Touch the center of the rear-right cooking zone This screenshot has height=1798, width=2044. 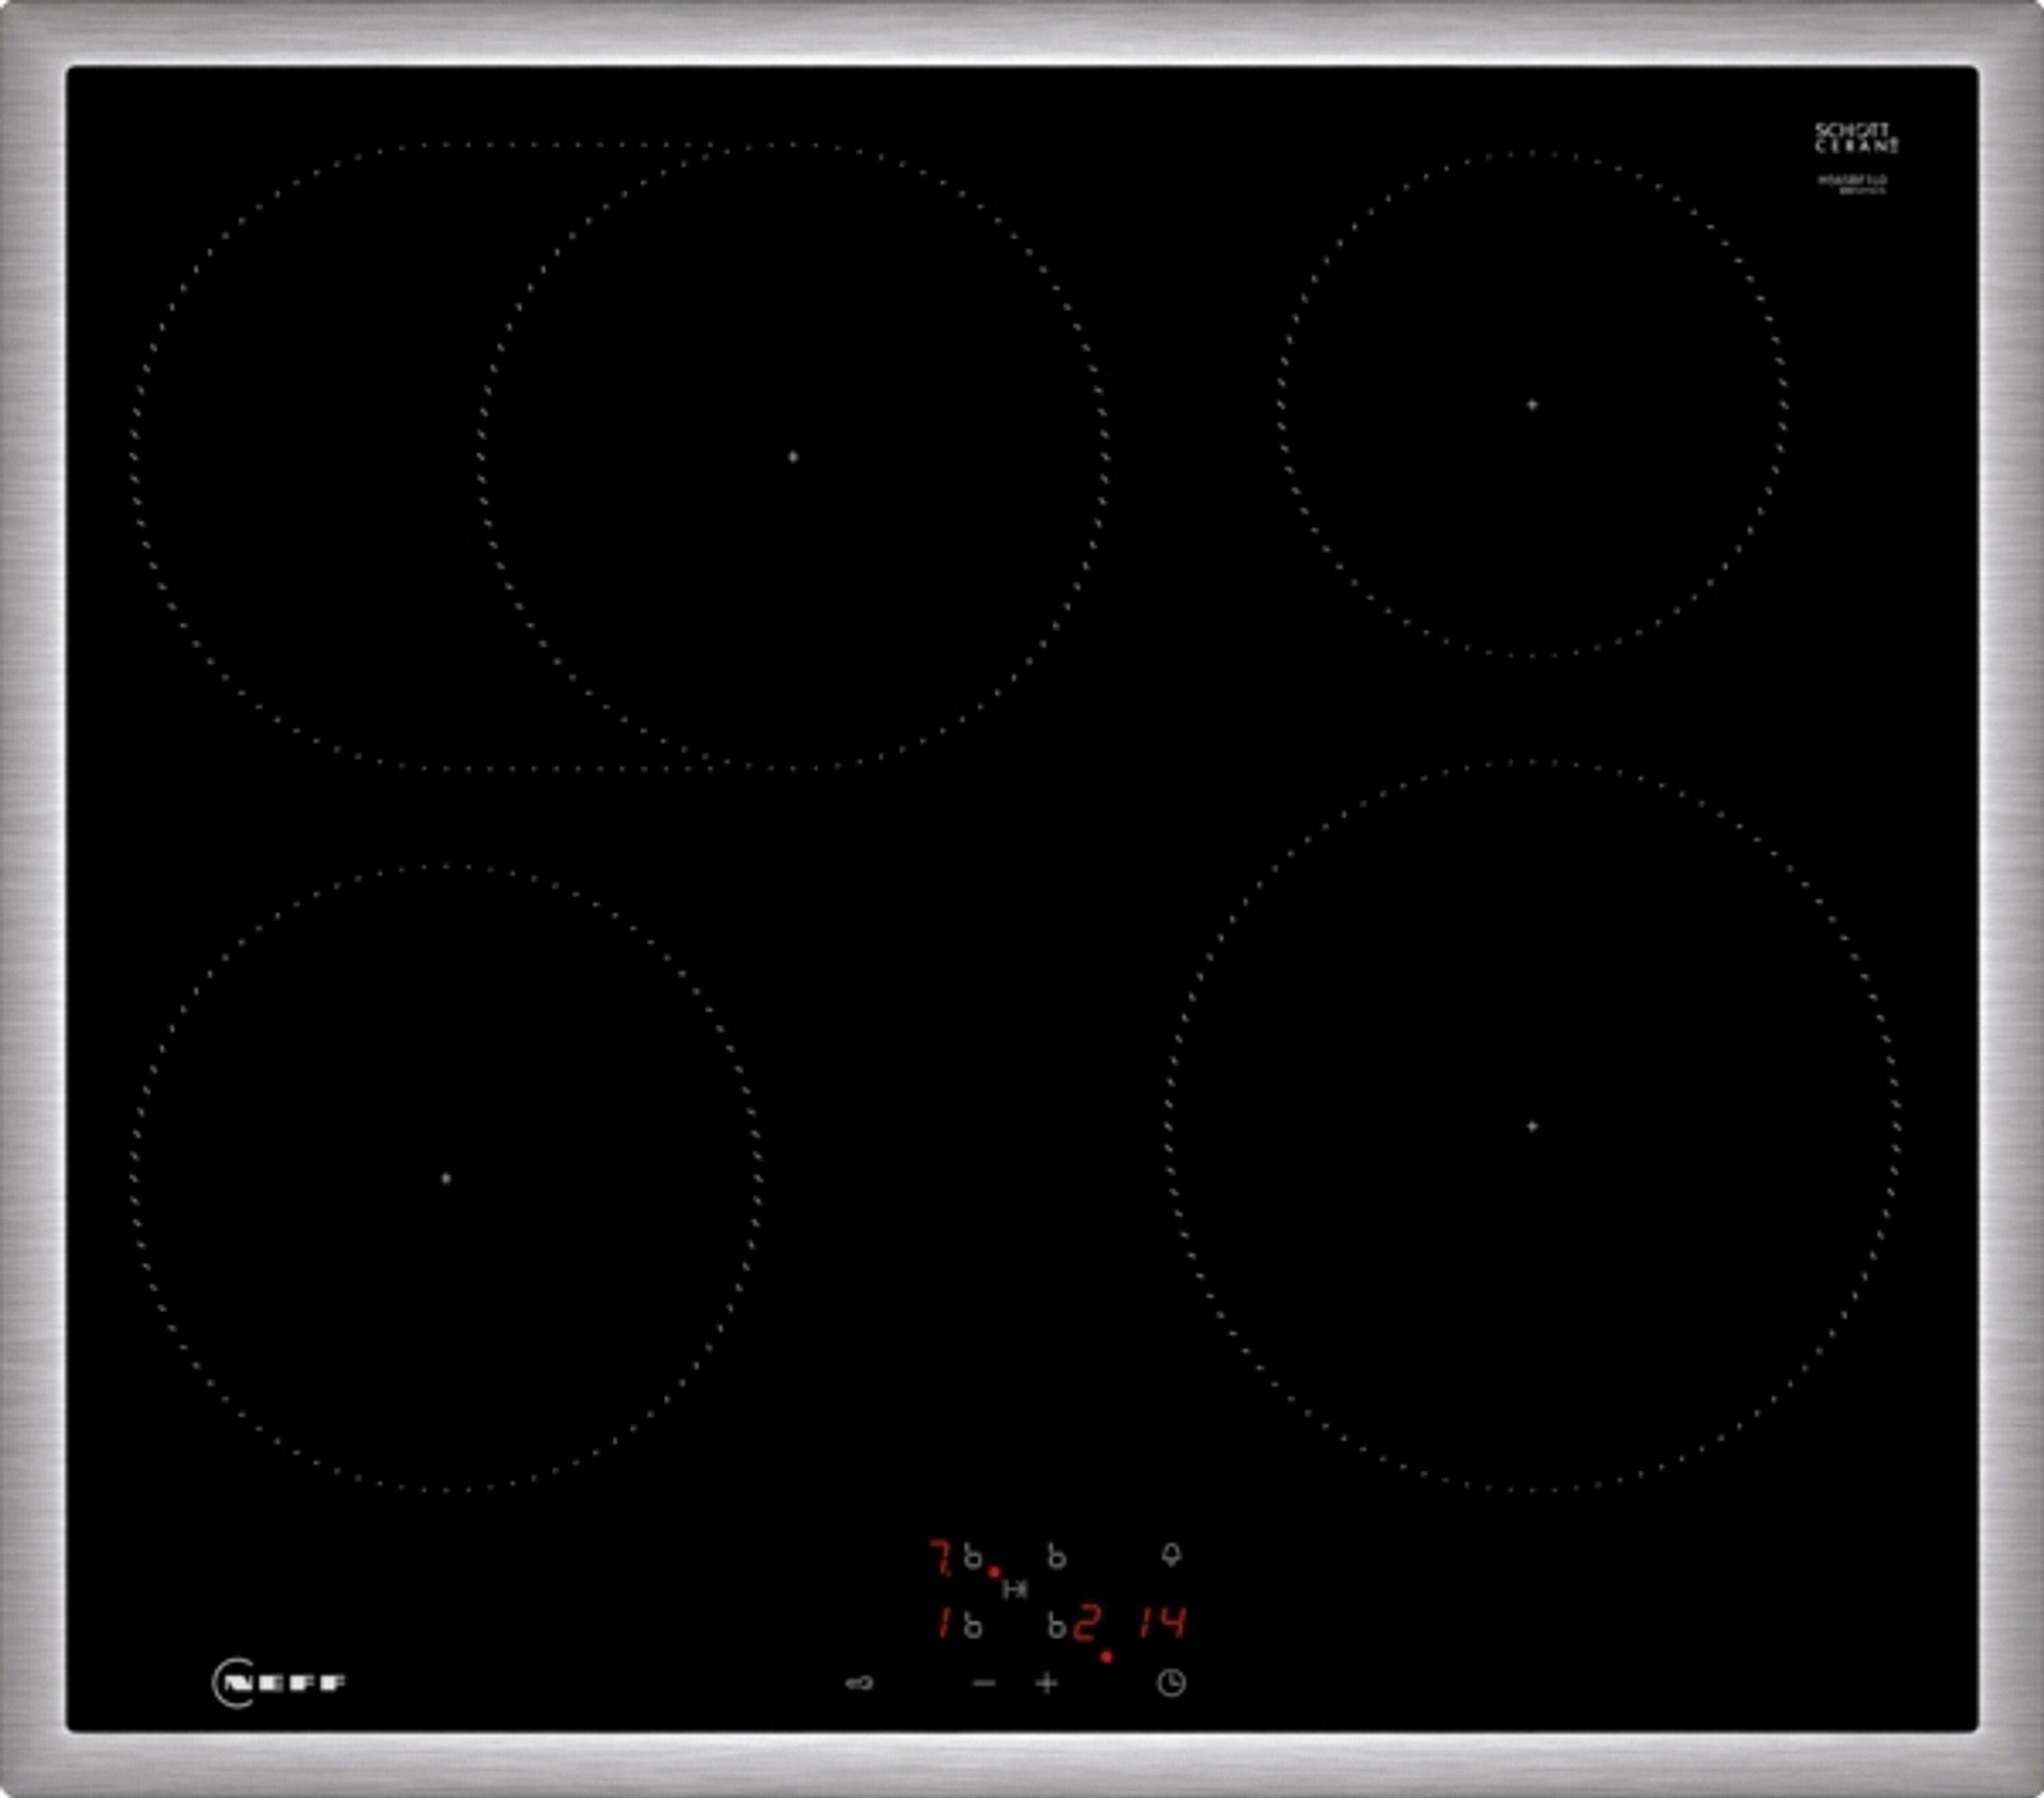tap(1532, 405)
